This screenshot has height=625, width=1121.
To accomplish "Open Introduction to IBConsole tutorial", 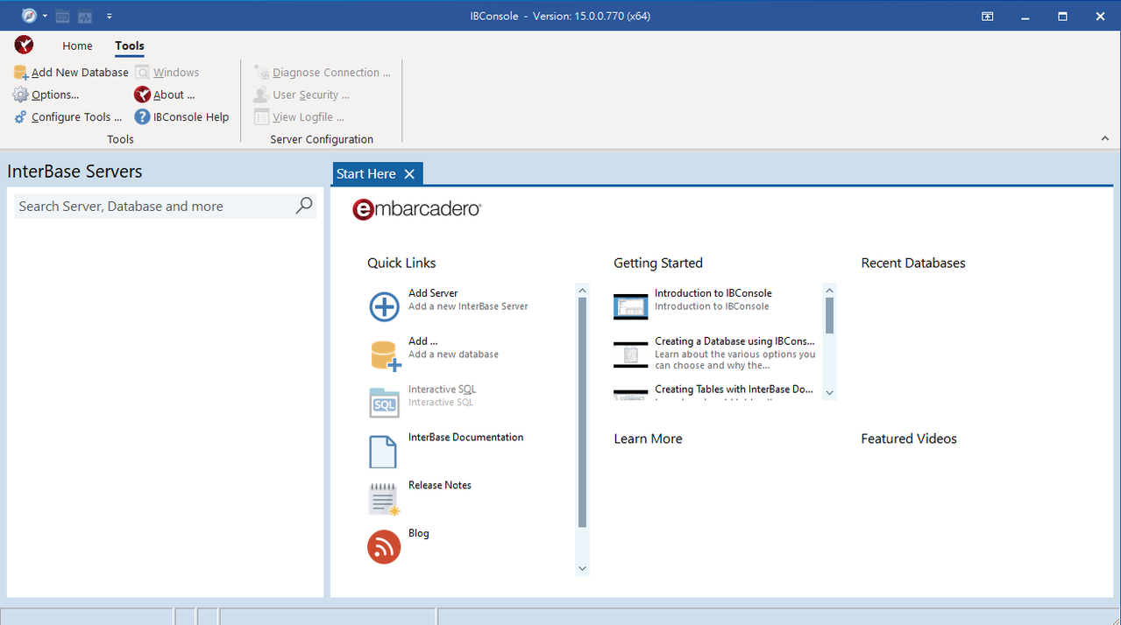I will pos(713,293).
